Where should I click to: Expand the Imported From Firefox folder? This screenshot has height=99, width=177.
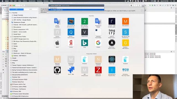pos(11,37)
